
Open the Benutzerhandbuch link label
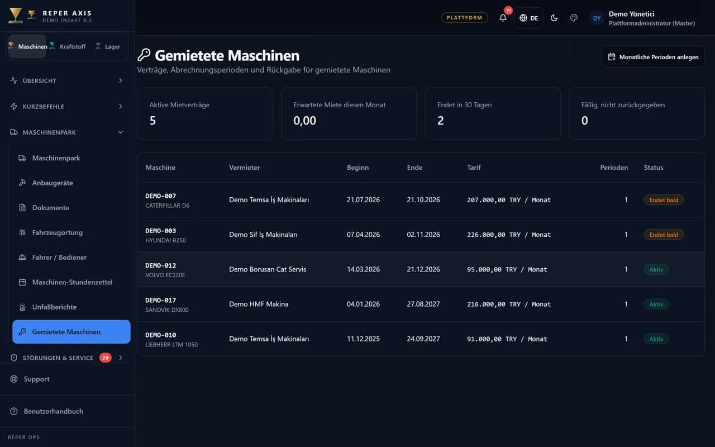(x=54, y=411)
